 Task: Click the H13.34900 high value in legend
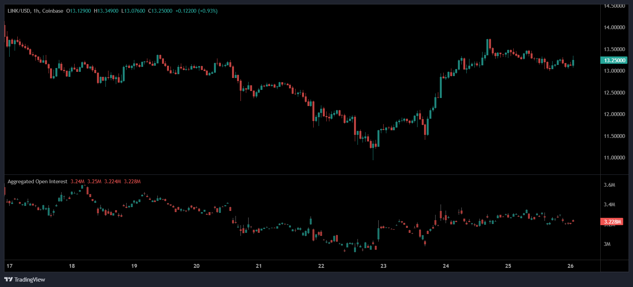(x=106, y=11)
